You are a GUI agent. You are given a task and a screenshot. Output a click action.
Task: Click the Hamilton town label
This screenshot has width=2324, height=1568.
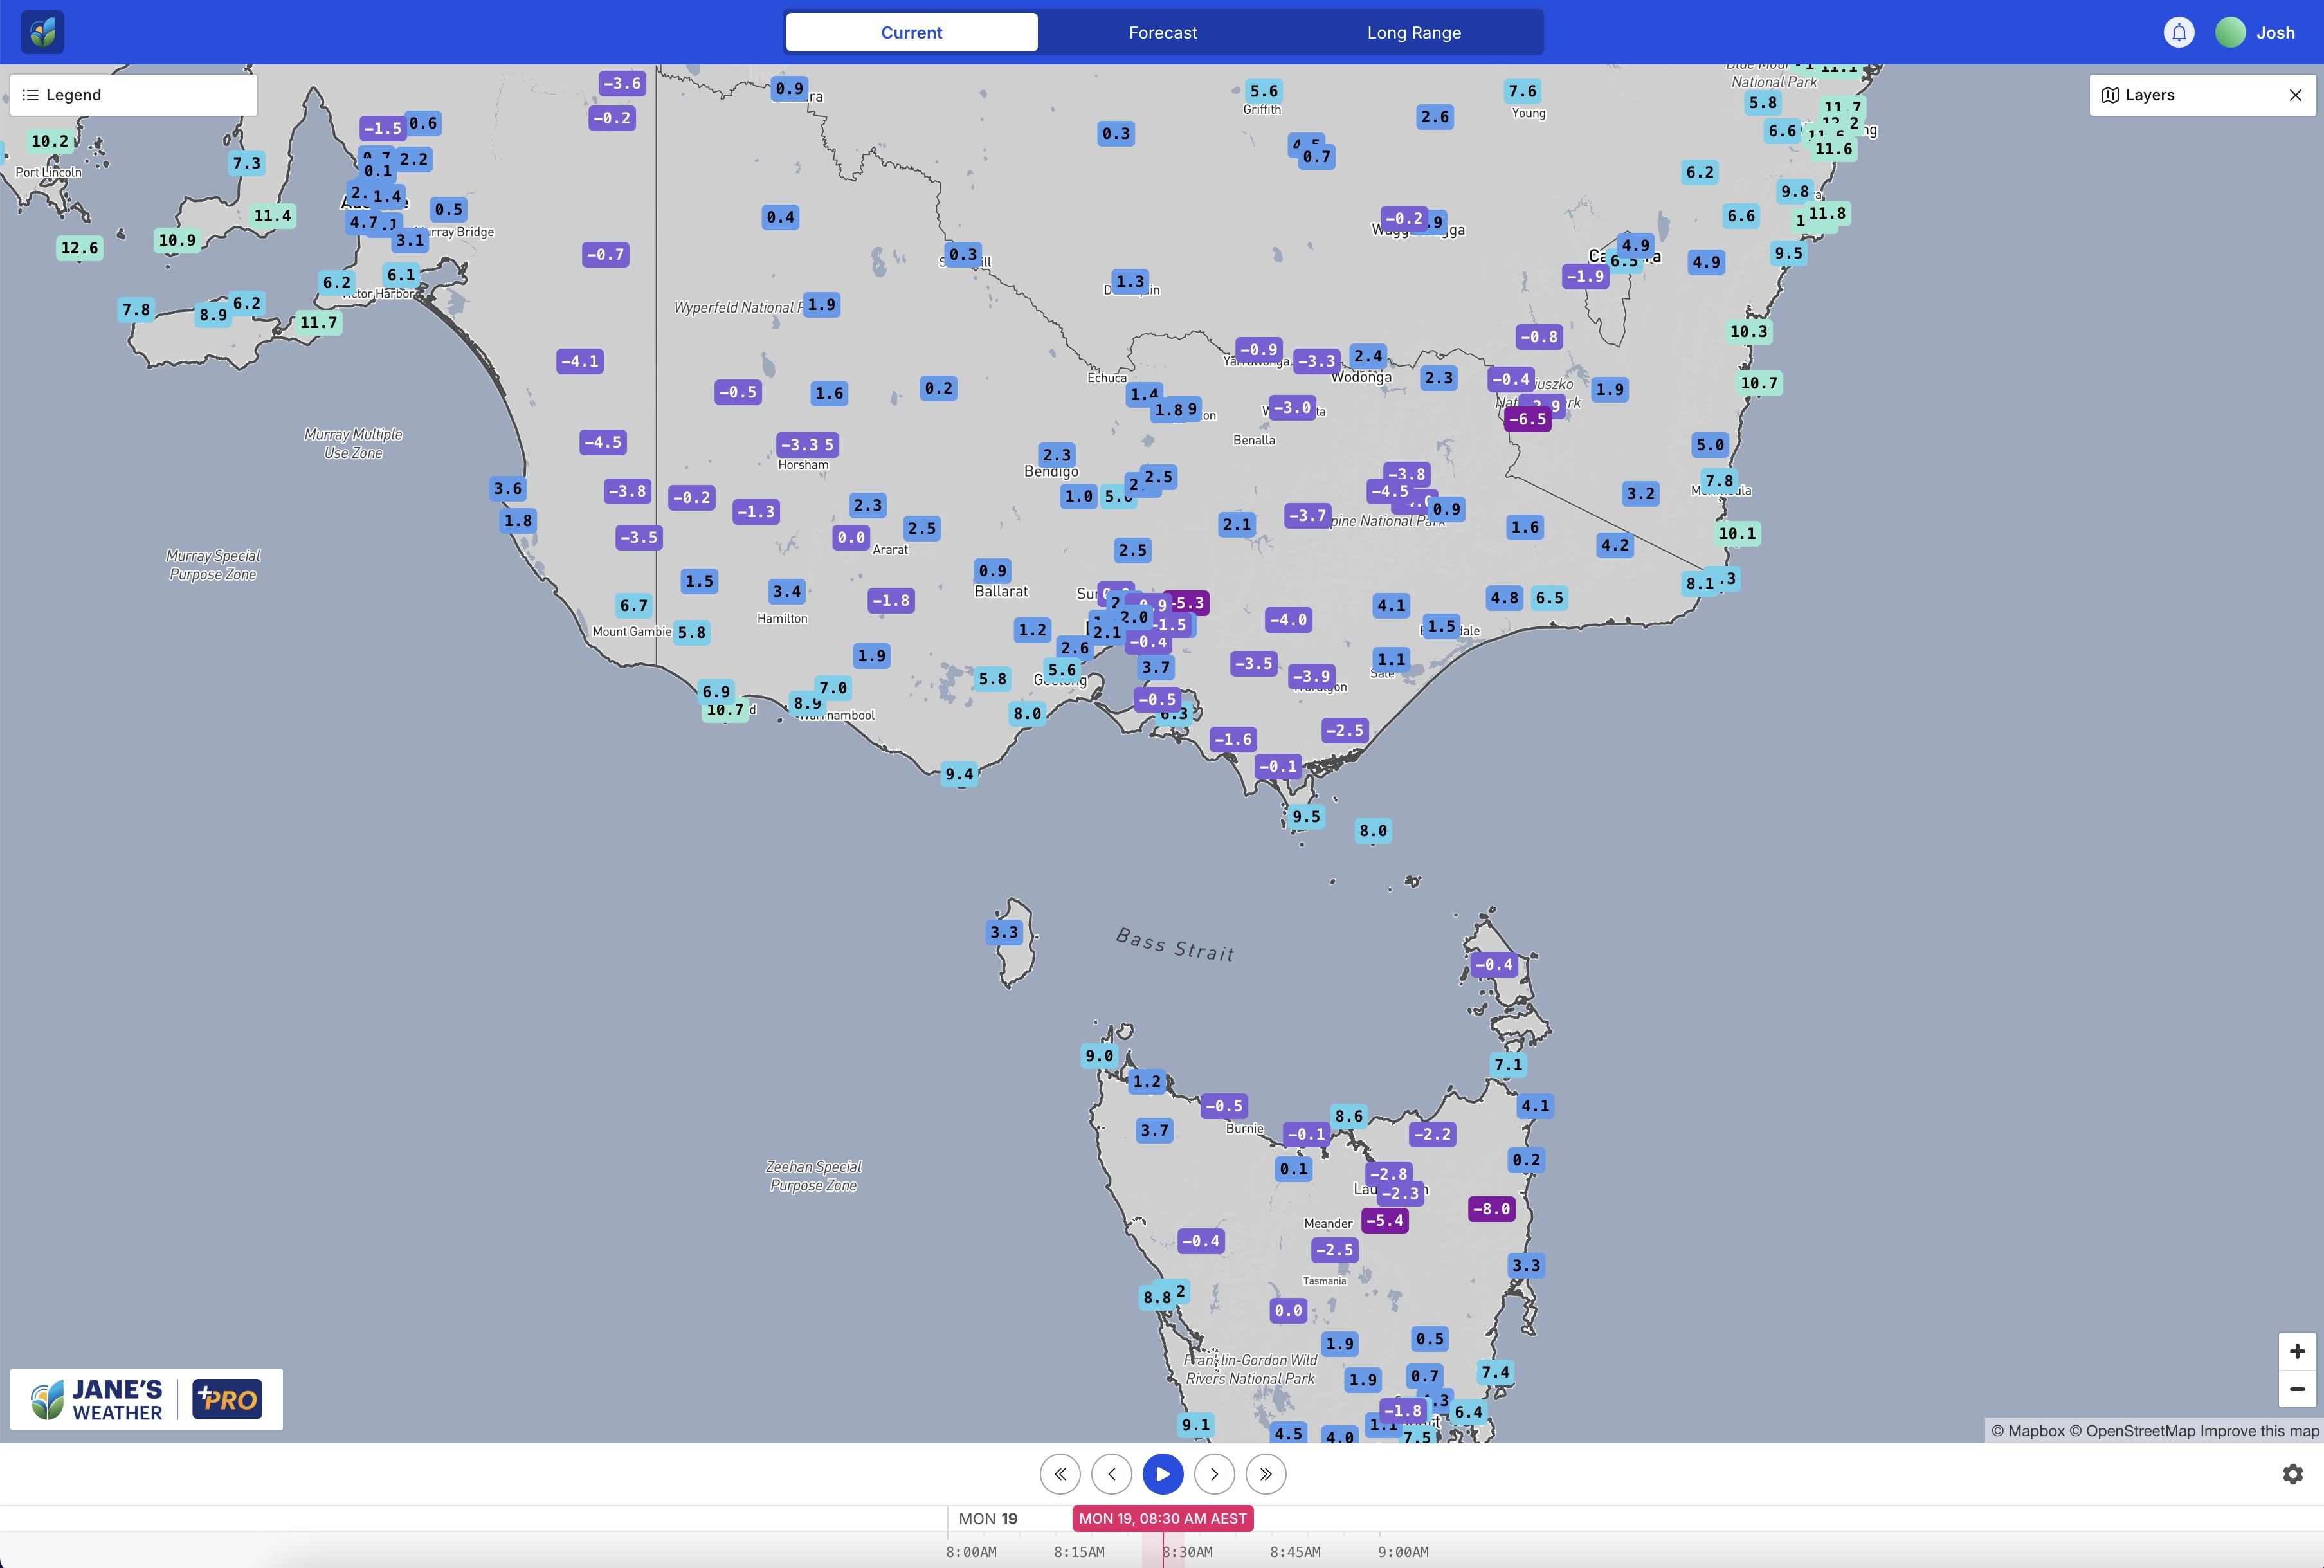click(x=783, y=619)
